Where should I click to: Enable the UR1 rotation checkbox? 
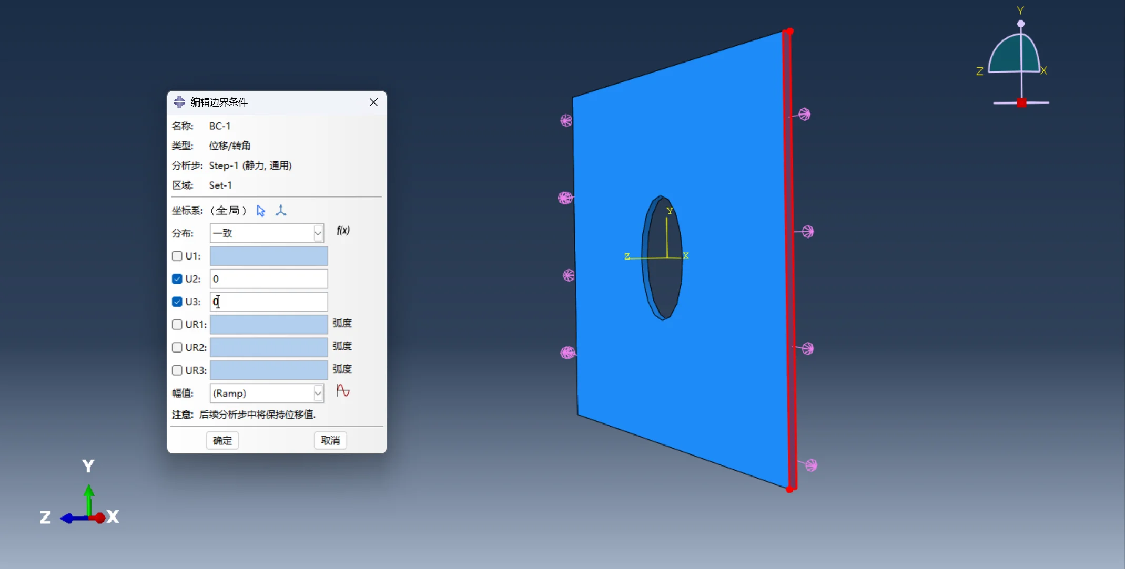coord(177,325)
